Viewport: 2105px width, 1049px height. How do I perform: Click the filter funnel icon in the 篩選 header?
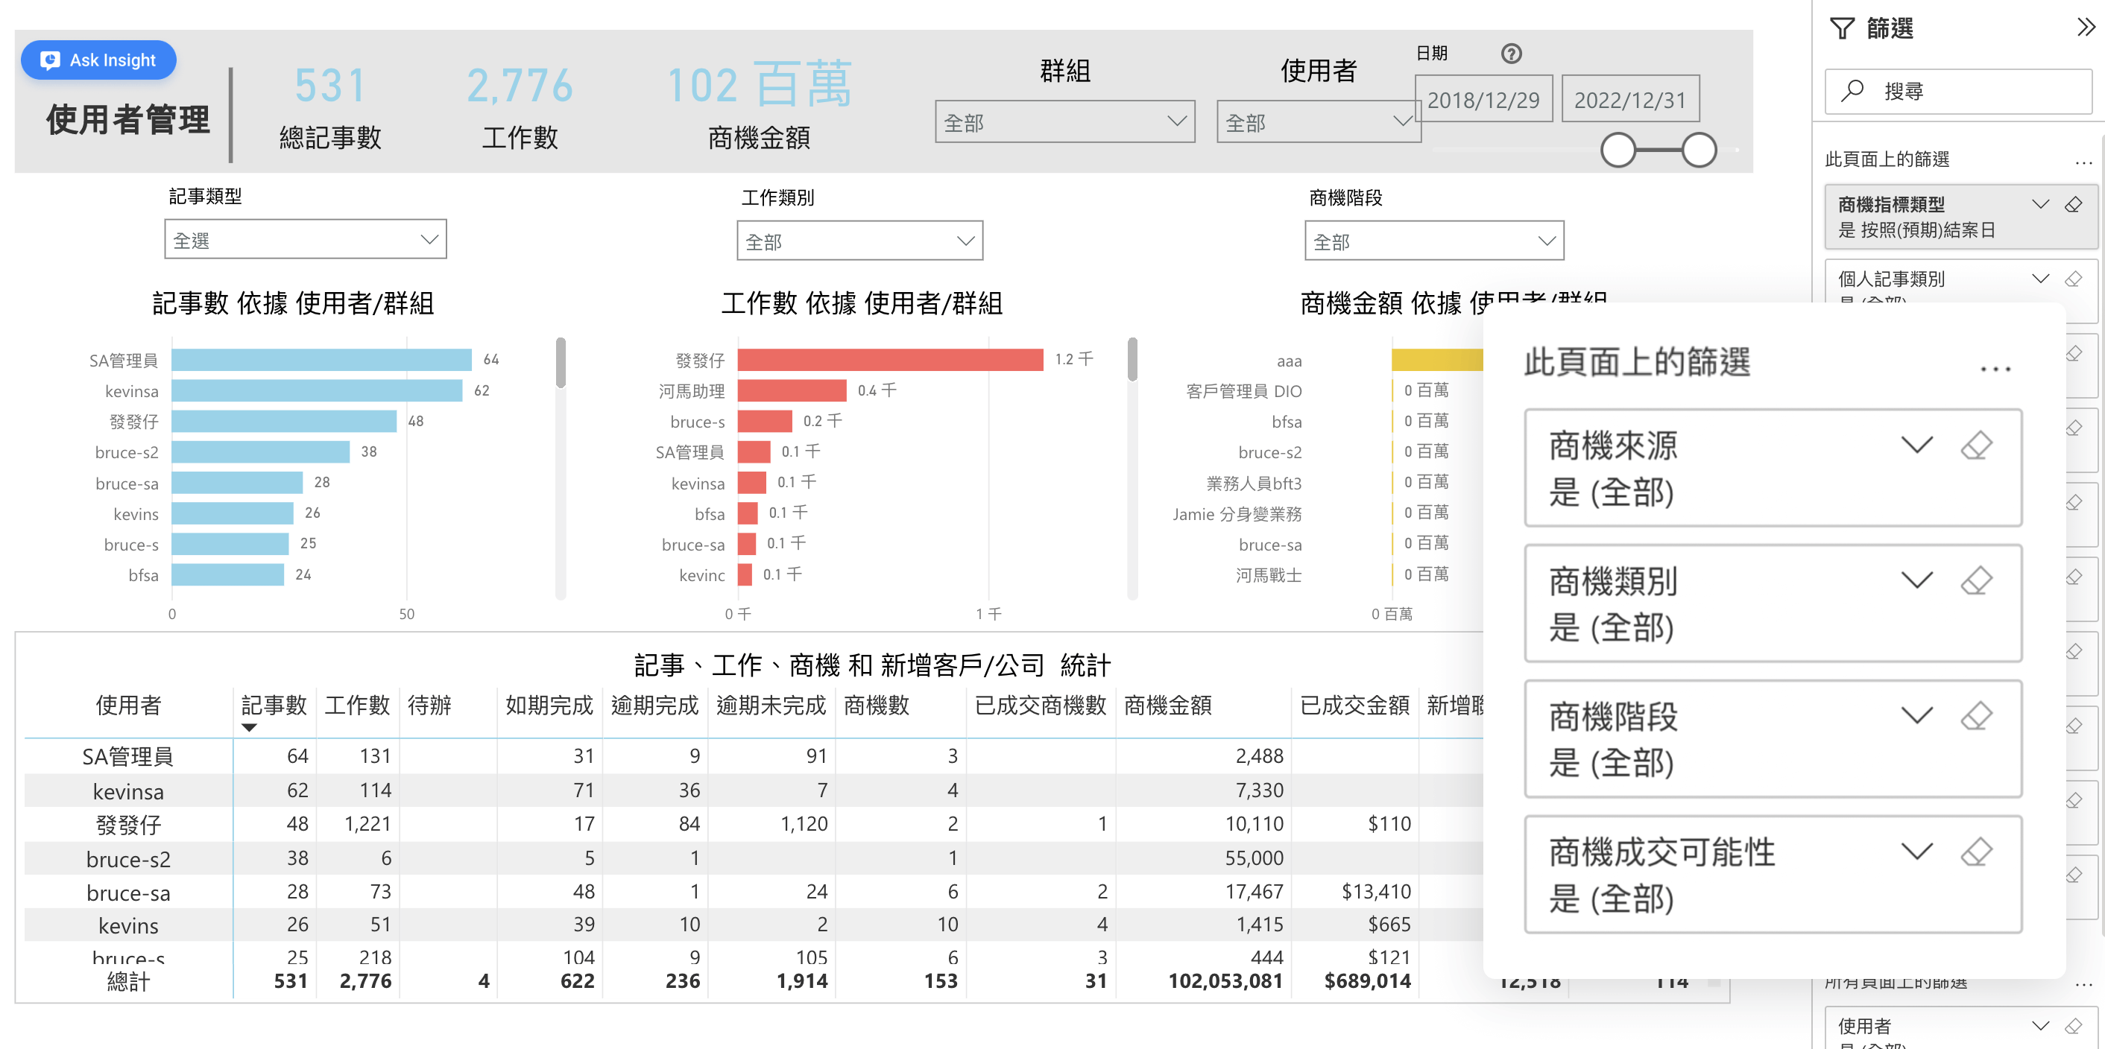coord(1842,28)
